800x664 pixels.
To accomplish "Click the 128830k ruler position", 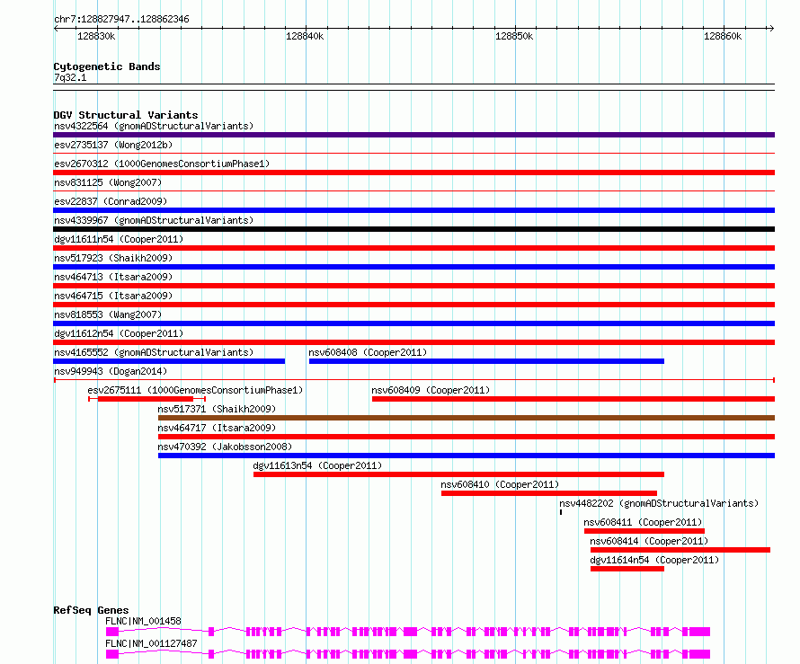I will (x=96, y=36).
